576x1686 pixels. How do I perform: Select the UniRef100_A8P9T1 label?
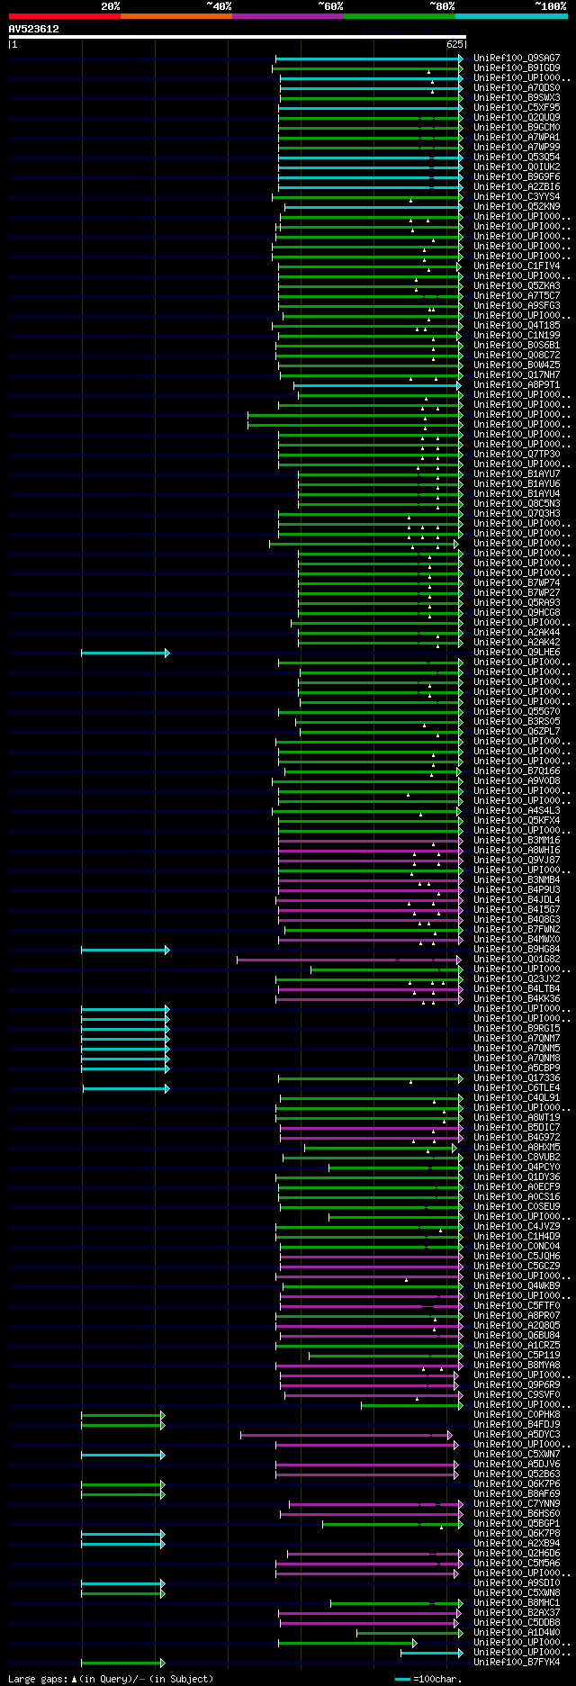click(x=517, y=385)
